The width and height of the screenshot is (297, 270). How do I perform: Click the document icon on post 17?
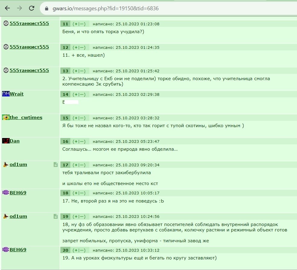pos(56,165)
